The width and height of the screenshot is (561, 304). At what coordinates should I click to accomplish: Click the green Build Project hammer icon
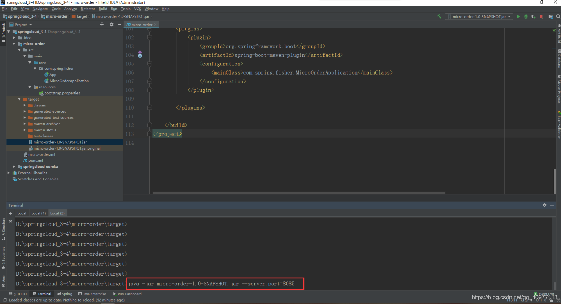click(439, 16)
